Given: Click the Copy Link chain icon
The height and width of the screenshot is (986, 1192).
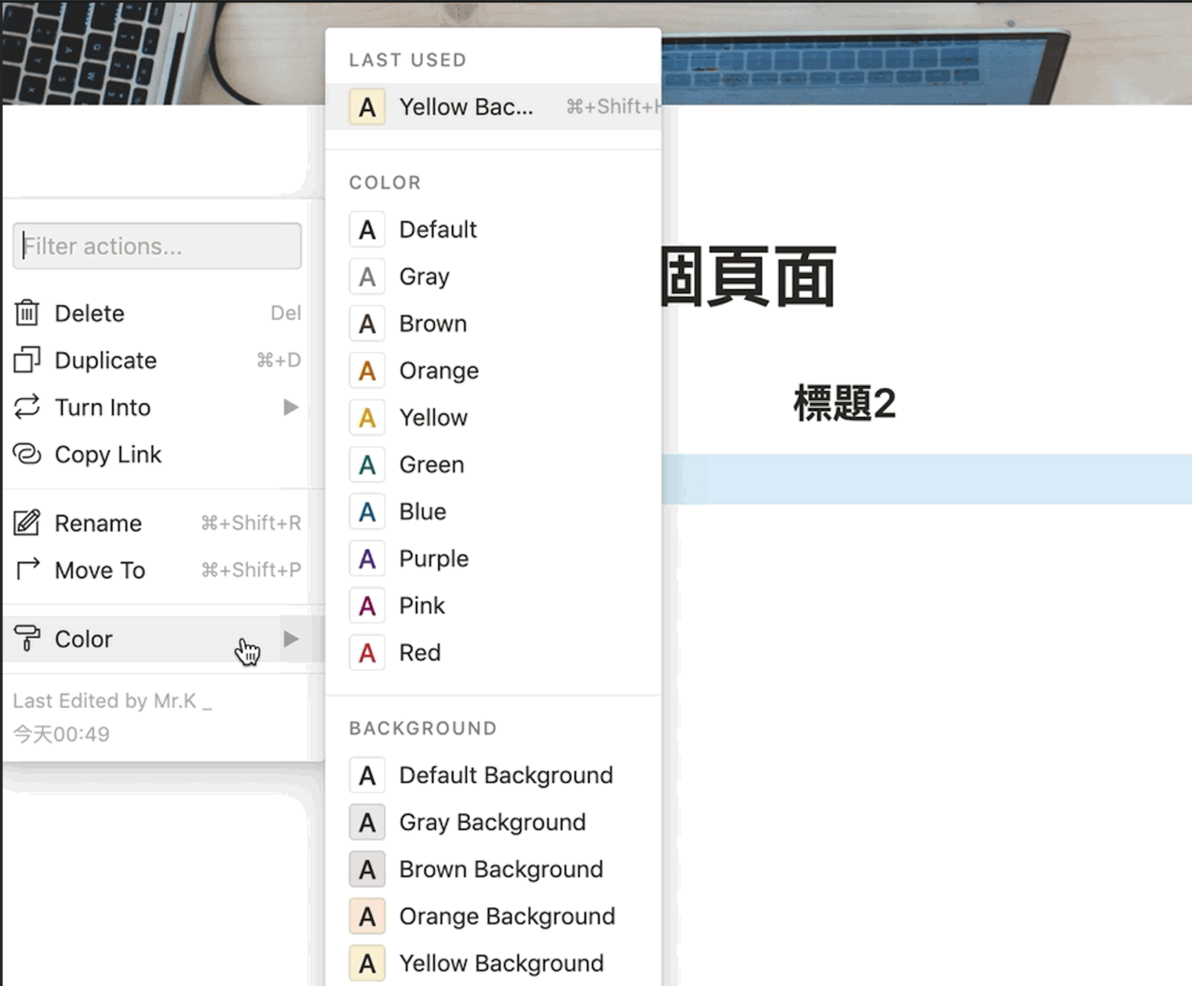Looking at the screenshot, I should click(x=27, y=454).
